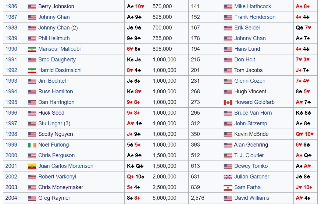Open Chris Moneymaker's page link
Image resolution: width=321 pixels, height=204 pixels.
61,187
